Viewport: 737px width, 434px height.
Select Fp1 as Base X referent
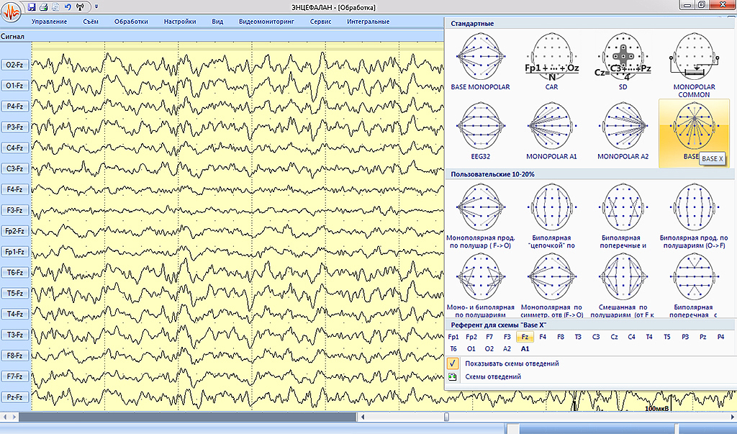pyautogui.click(x=453, y=337)
